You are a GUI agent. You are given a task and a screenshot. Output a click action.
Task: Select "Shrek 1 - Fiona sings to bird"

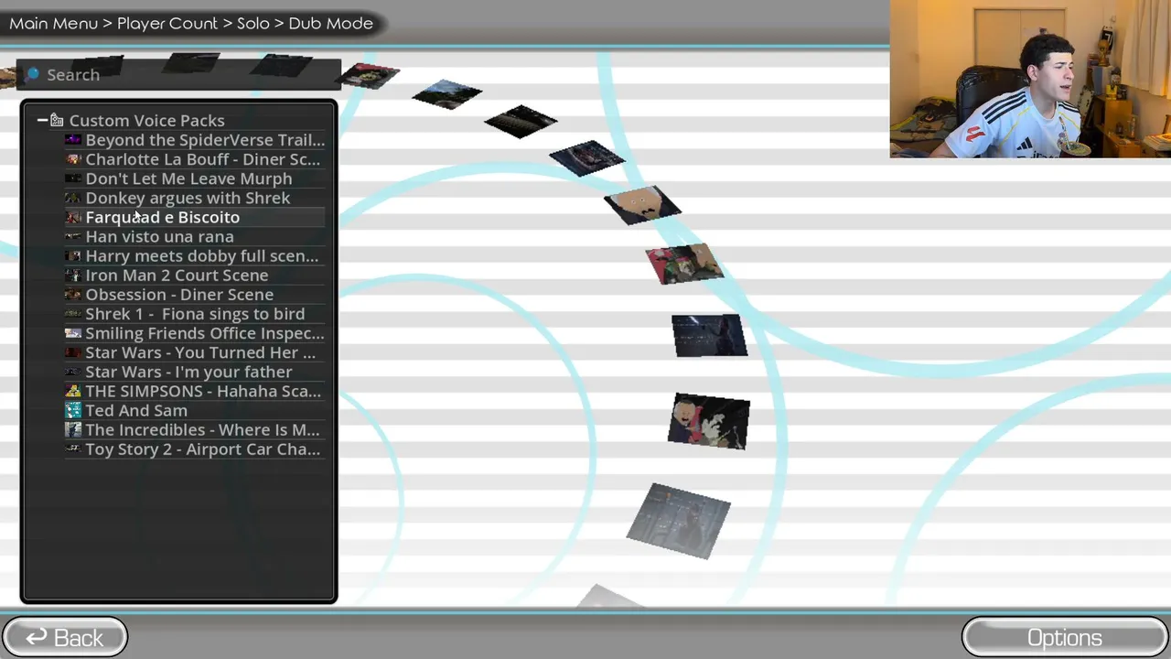tap(195, 313)
